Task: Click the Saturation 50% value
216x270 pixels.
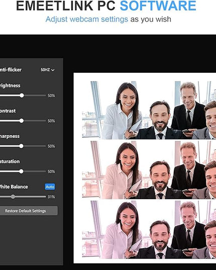Action: coord(51,171)
